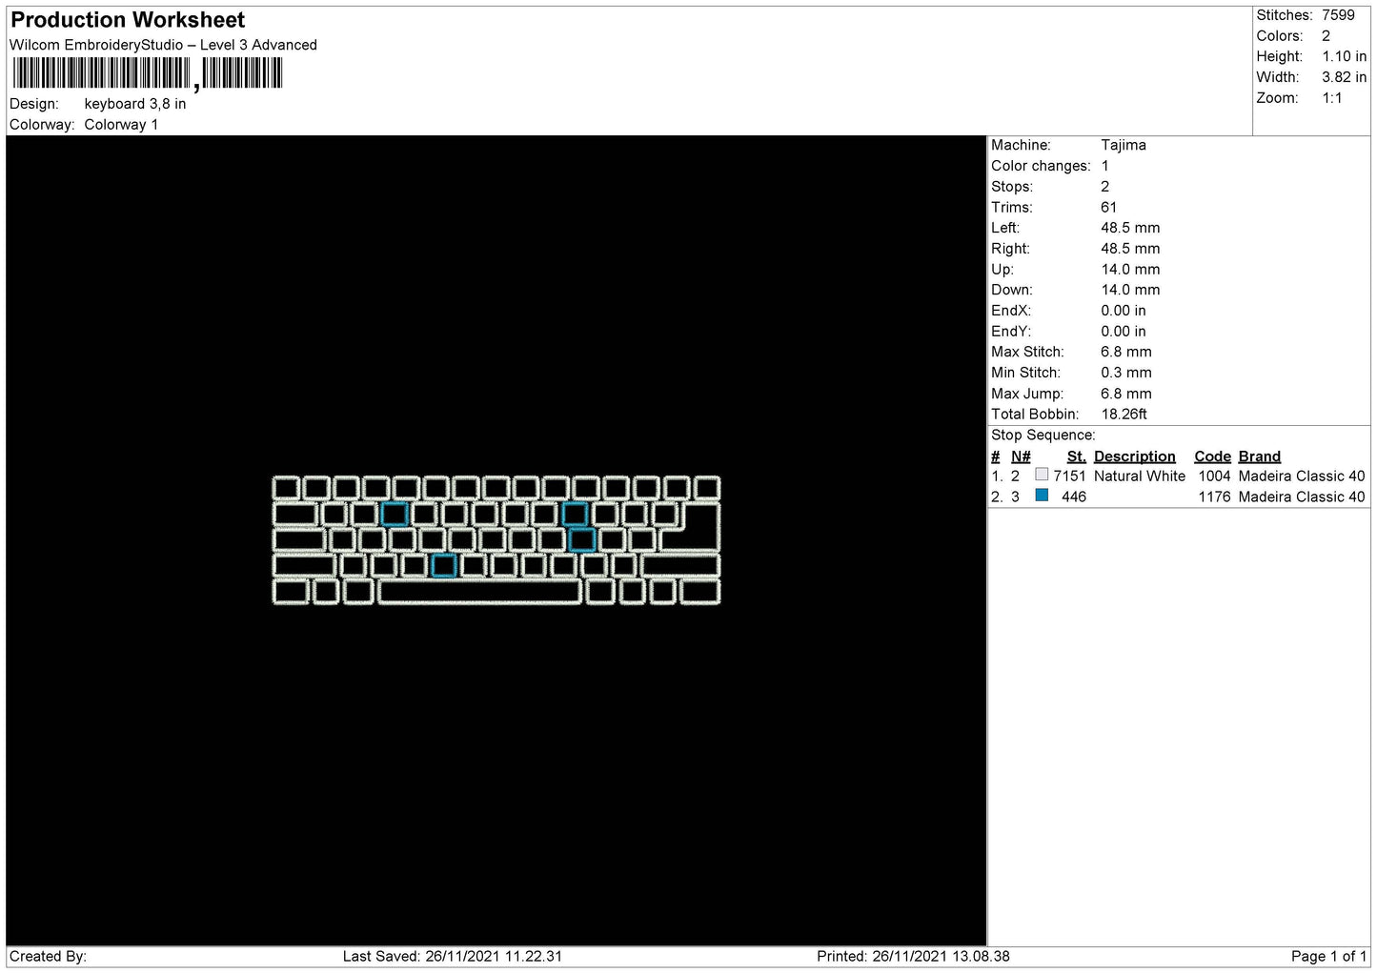The width and height of the screenshot is (1377, 973).
Task: Click the Zoom value 1:1
Action: click(x=1331, y=98)
